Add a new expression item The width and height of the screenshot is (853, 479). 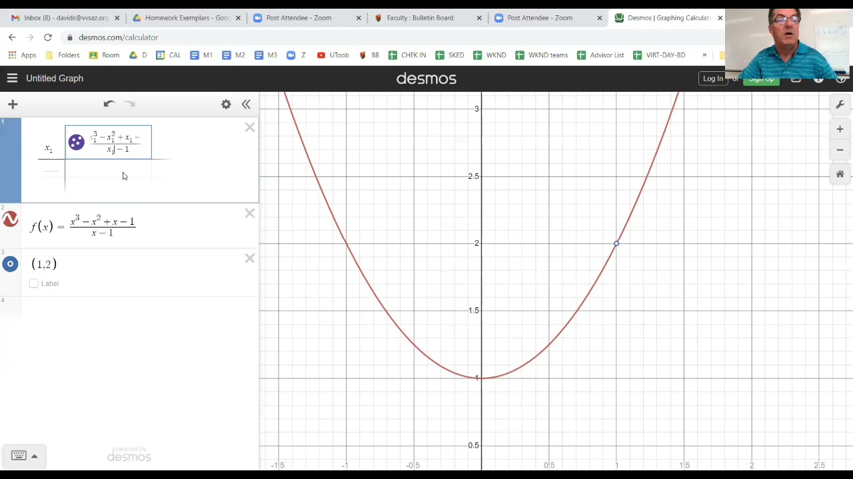point(13,104)
